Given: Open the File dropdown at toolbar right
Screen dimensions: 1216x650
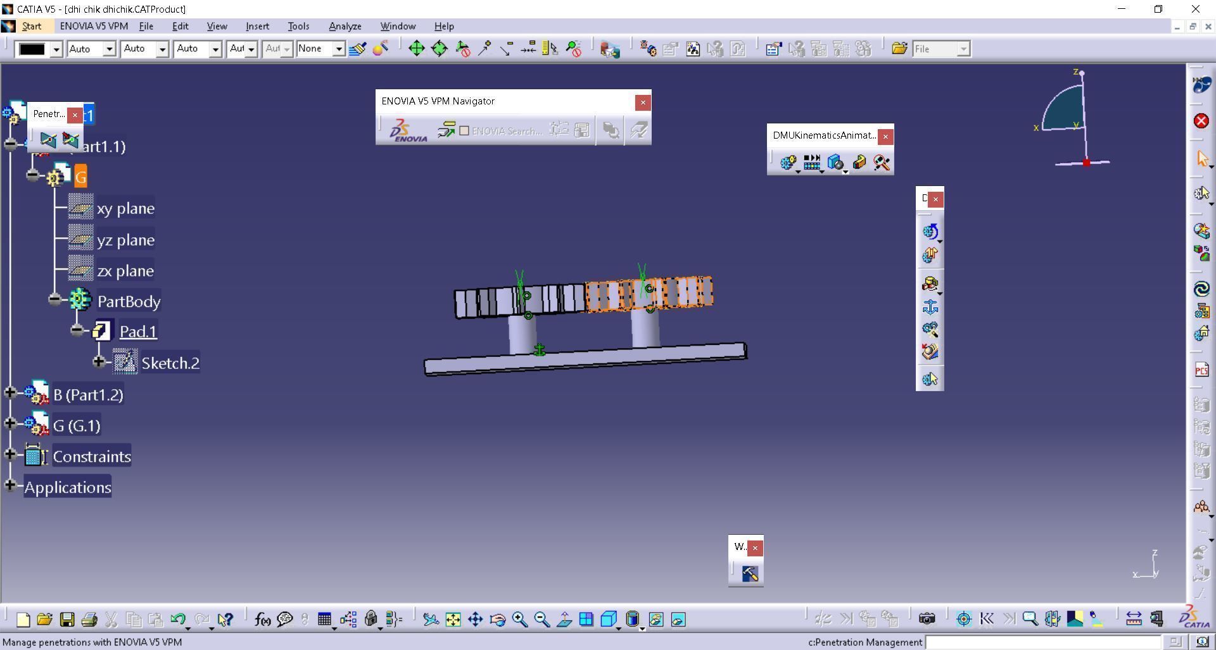Looking at the screenshot, I should point(963,49).
